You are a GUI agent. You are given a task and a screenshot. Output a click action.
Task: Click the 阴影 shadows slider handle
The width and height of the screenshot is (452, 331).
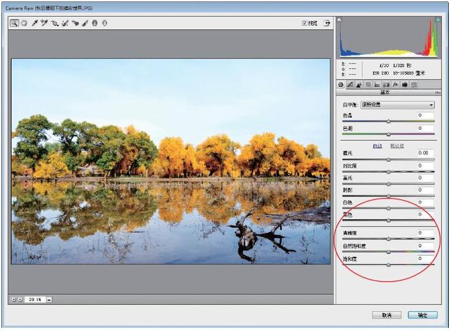point(389,196)
